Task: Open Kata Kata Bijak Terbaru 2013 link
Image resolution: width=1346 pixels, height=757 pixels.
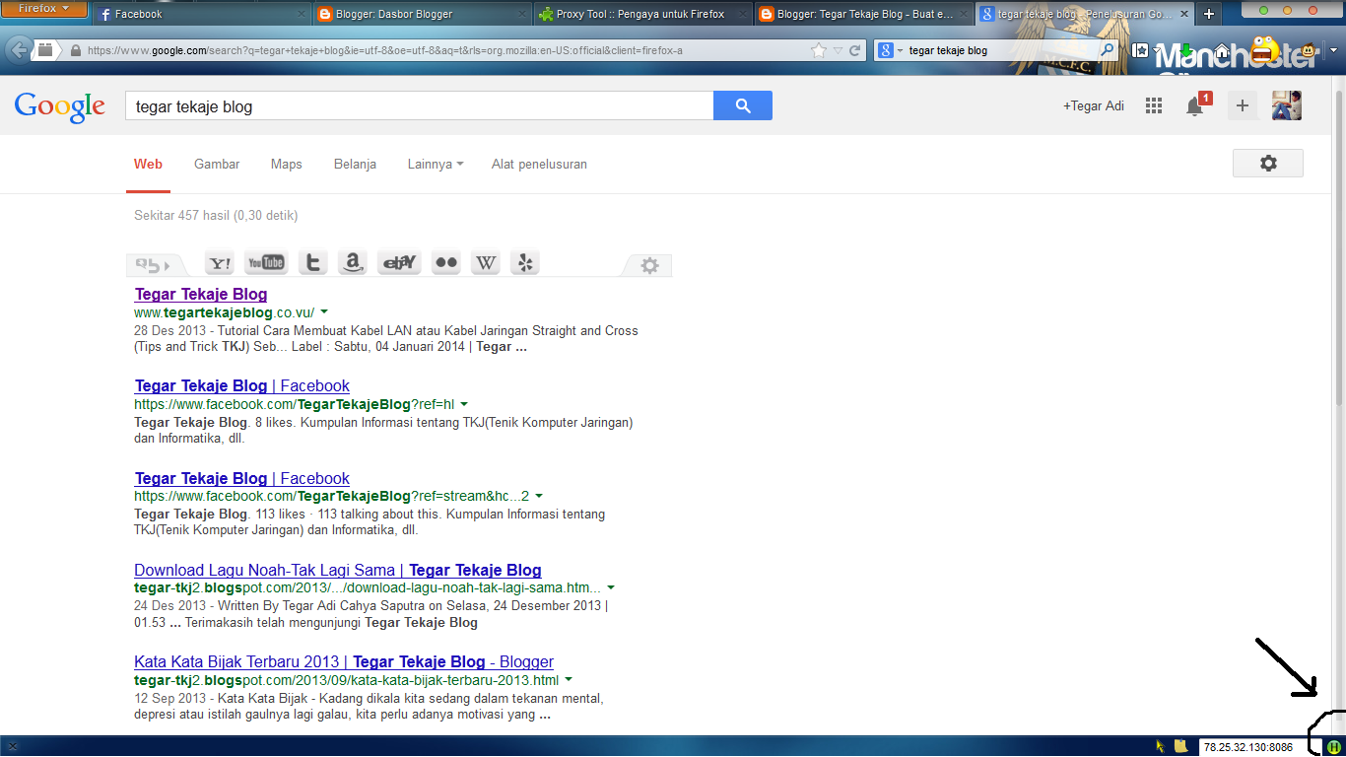Action: coord(344,661)
